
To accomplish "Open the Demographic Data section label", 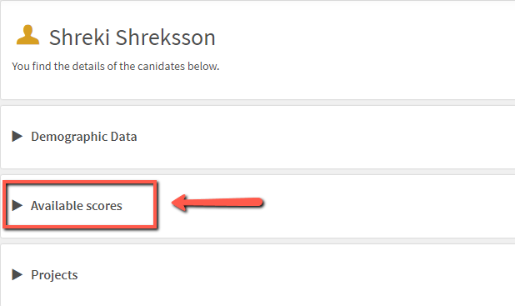I will tap(84, 137).
